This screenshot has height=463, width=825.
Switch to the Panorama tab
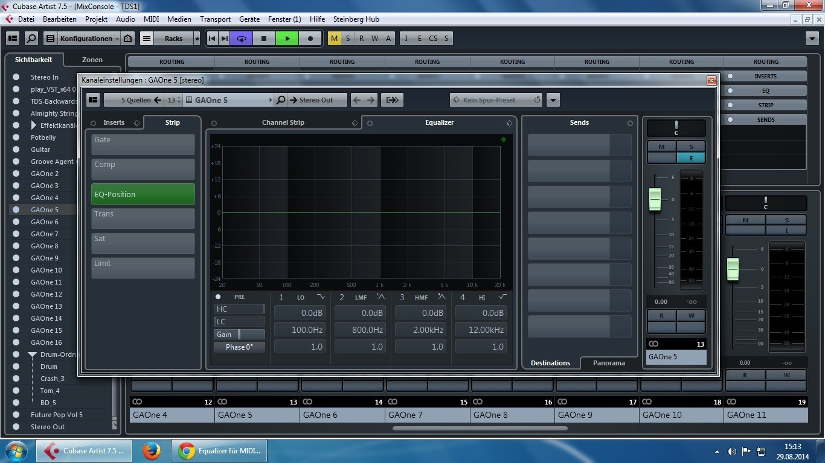(609, 363)
